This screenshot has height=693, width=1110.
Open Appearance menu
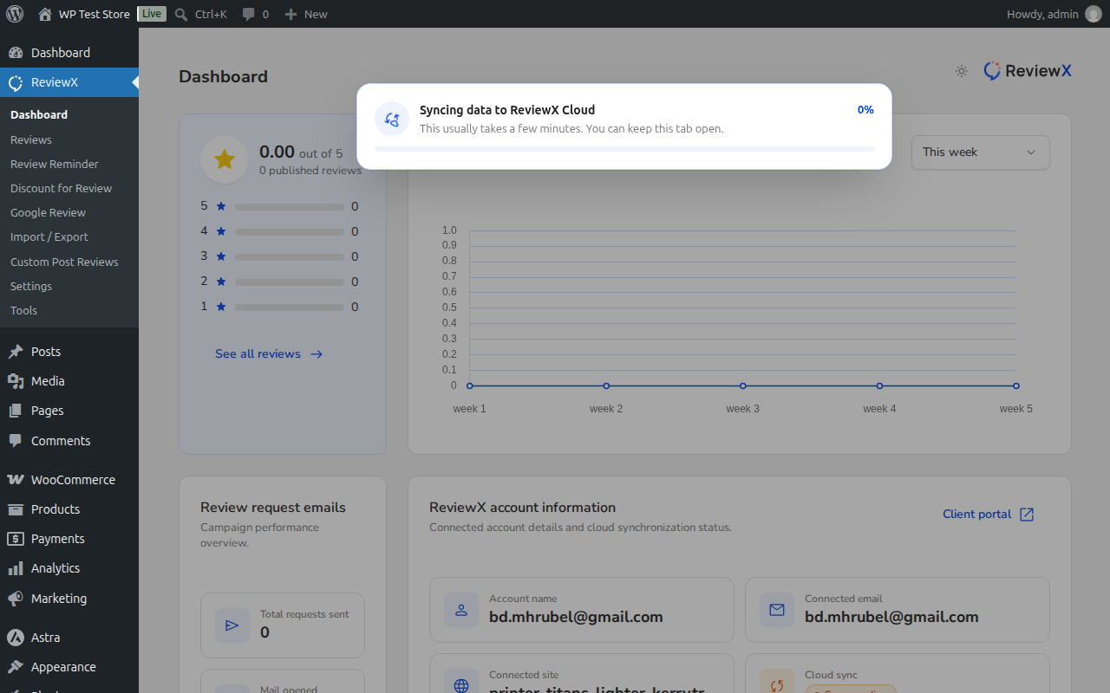point(69,667)
